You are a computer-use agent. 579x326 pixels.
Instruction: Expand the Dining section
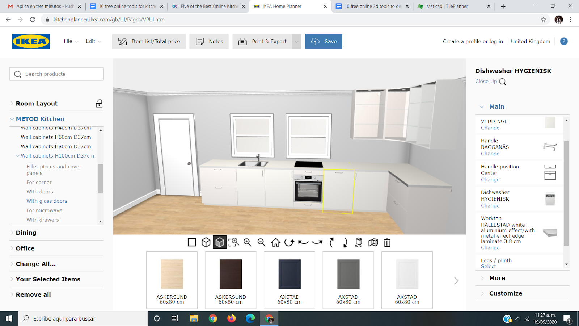[x=26, y=233]
